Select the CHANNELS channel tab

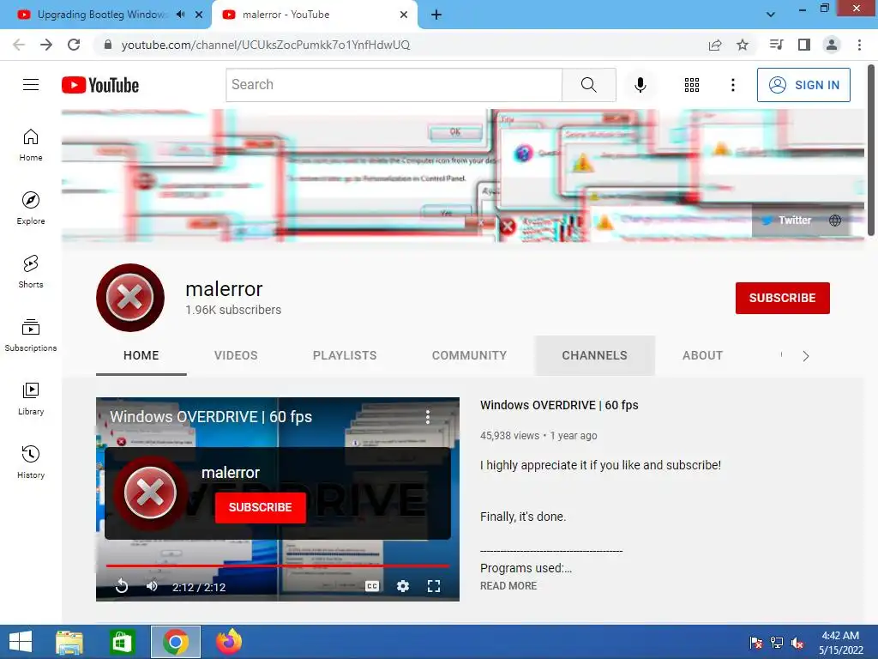tap(595, 355)
